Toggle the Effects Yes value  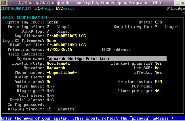[158, 72]
